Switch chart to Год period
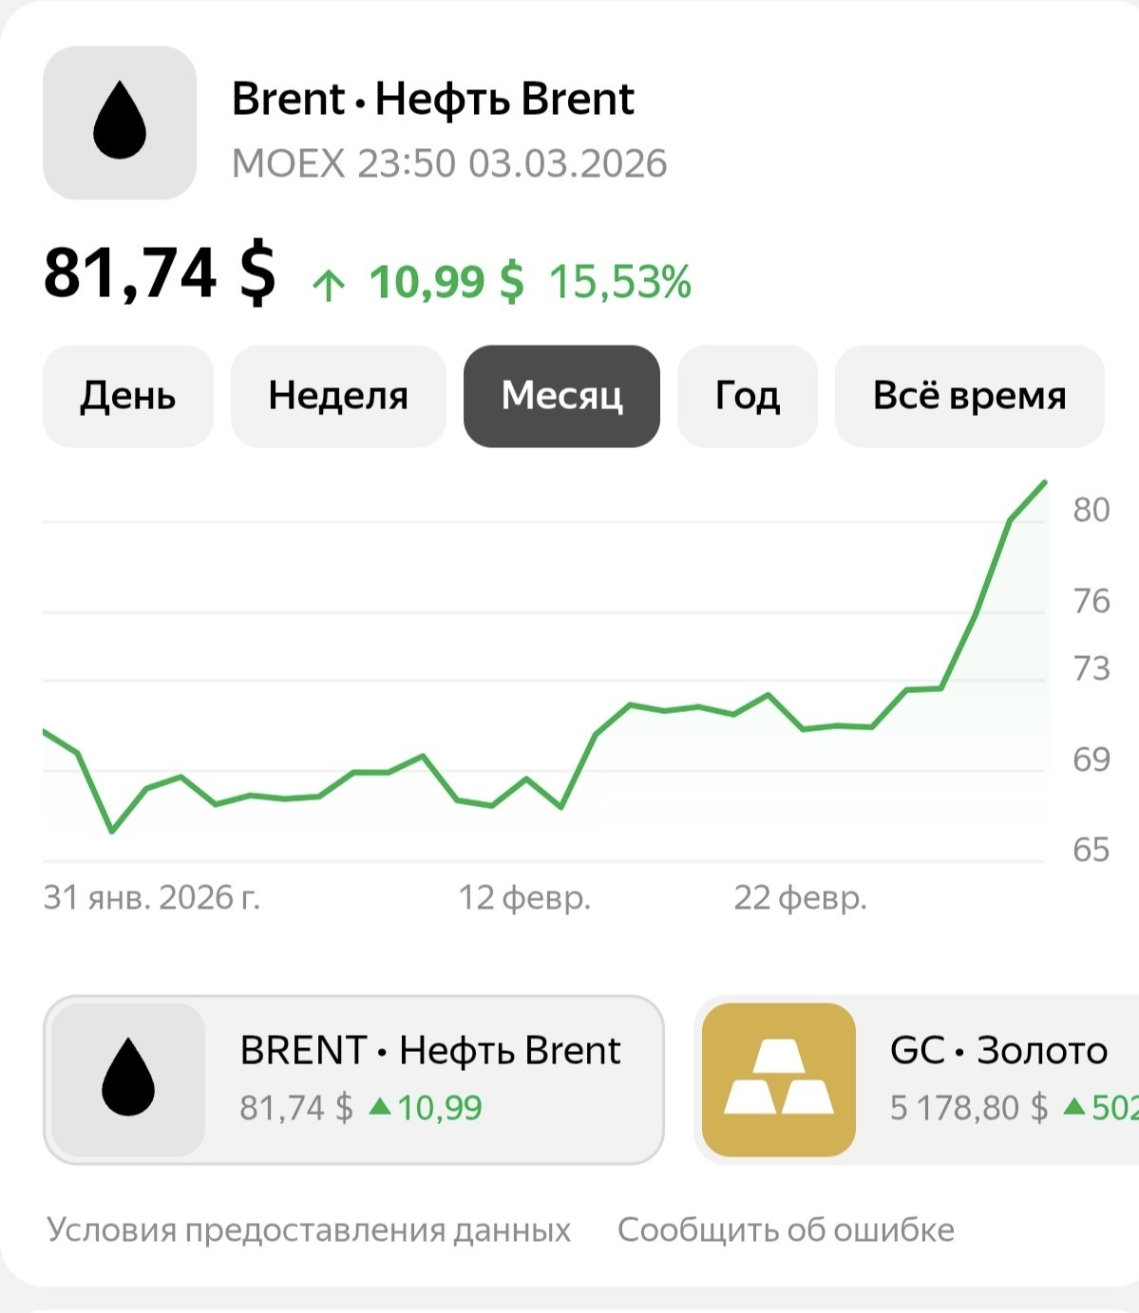Screen dimensions: 1139x1313 [x=748, y=396]
